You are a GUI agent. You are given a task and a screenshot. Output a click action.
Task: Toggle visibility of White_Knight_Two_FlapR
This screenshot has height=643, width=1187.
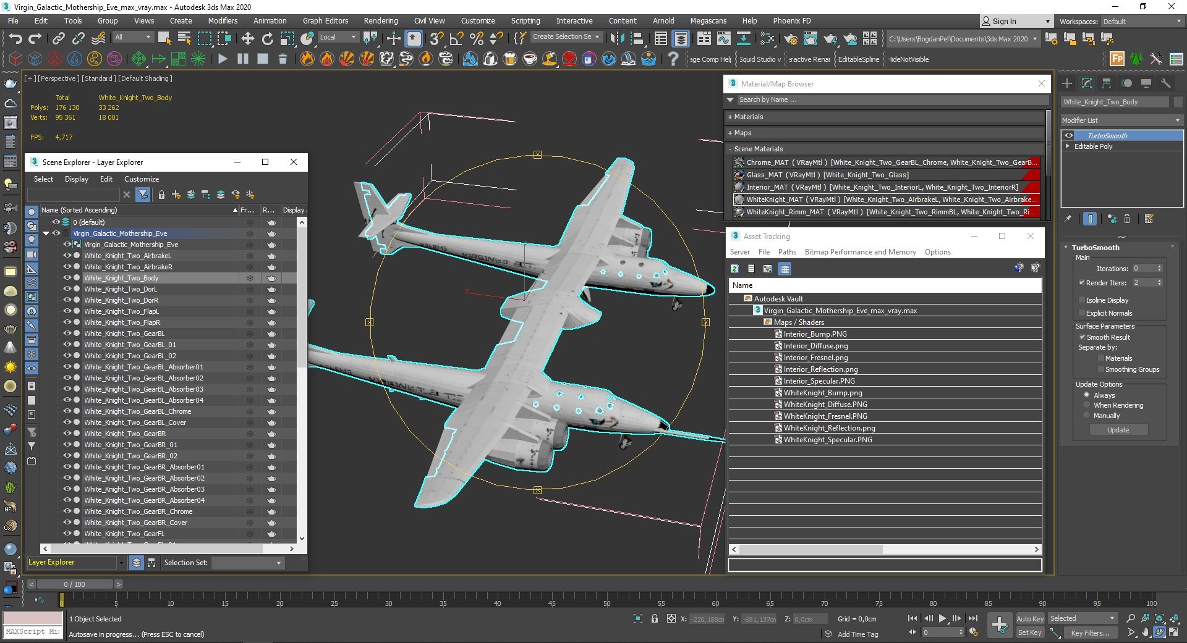(67, 322)
